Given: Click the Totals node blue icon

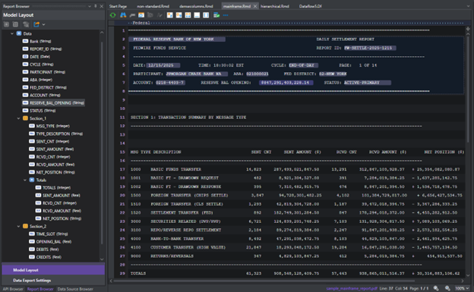Looking at the screenshot, I should tap(32, 180).
